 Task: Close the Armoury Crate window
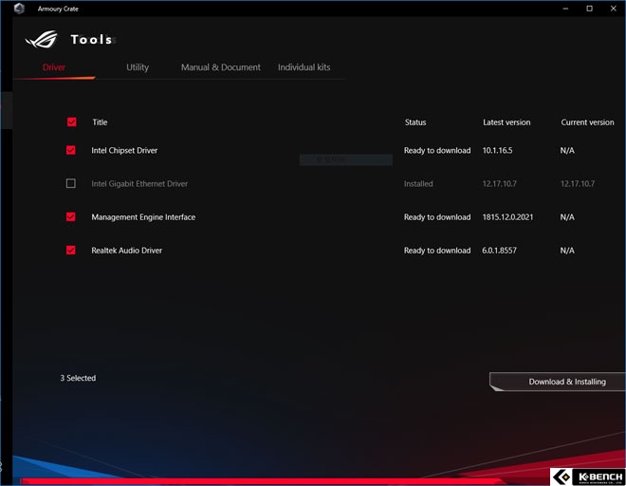614,9
